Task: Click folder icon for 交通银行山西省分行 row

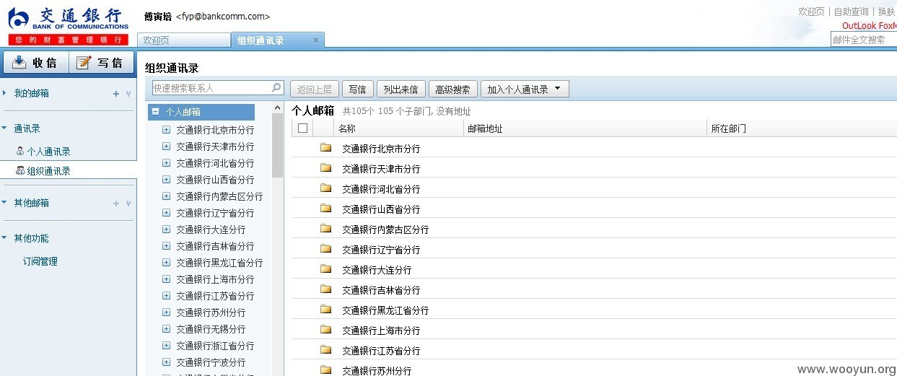Action: pos(325,209)
